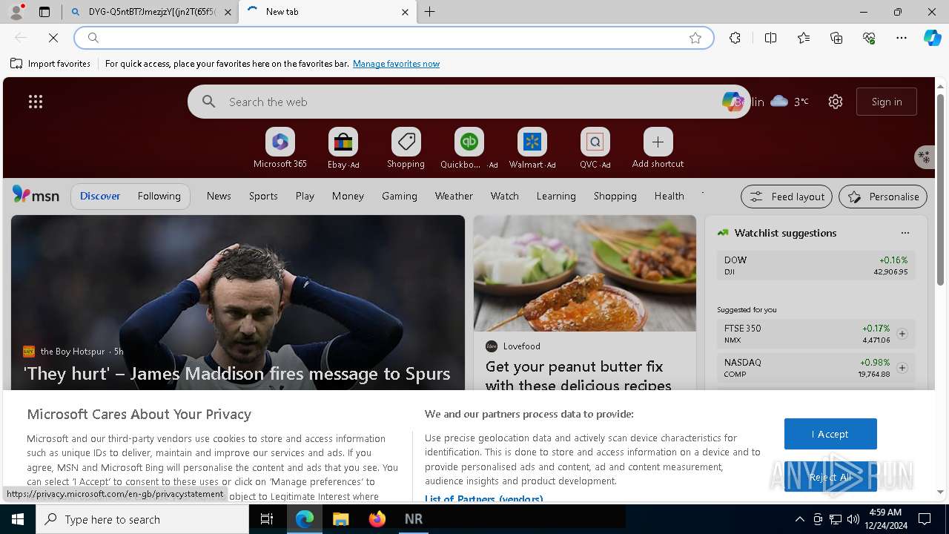Open the Learning category
Screen dimensions: 949x534
coord(556,196)
